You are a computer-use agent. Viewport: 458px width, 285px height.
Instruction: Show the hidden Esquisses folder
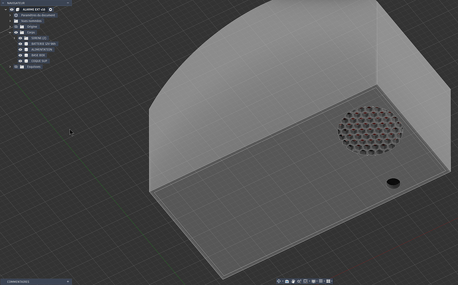click(x=16, y=66)
